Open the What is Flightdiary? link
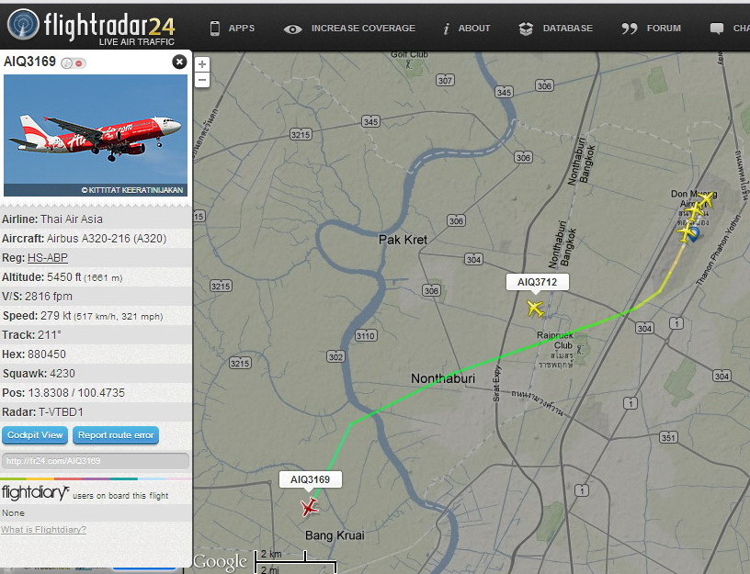Viewport: 750px width, 574px height. pos(43,530)
